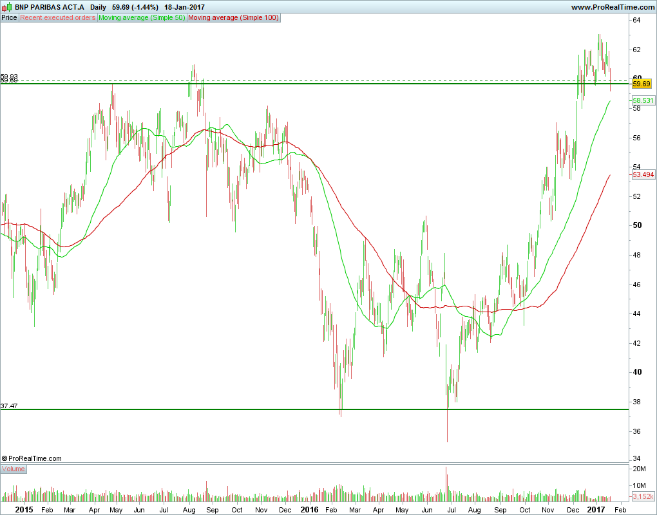Click the red 53.494 moving average value
This screenshot has height=515, width=657.
[x=643, y=174]
